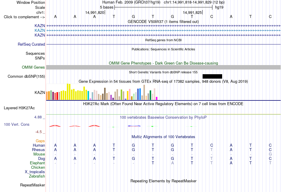Click the 'chr1:' base position label
The width and height of the screenshot is (281, 192).
41,12
